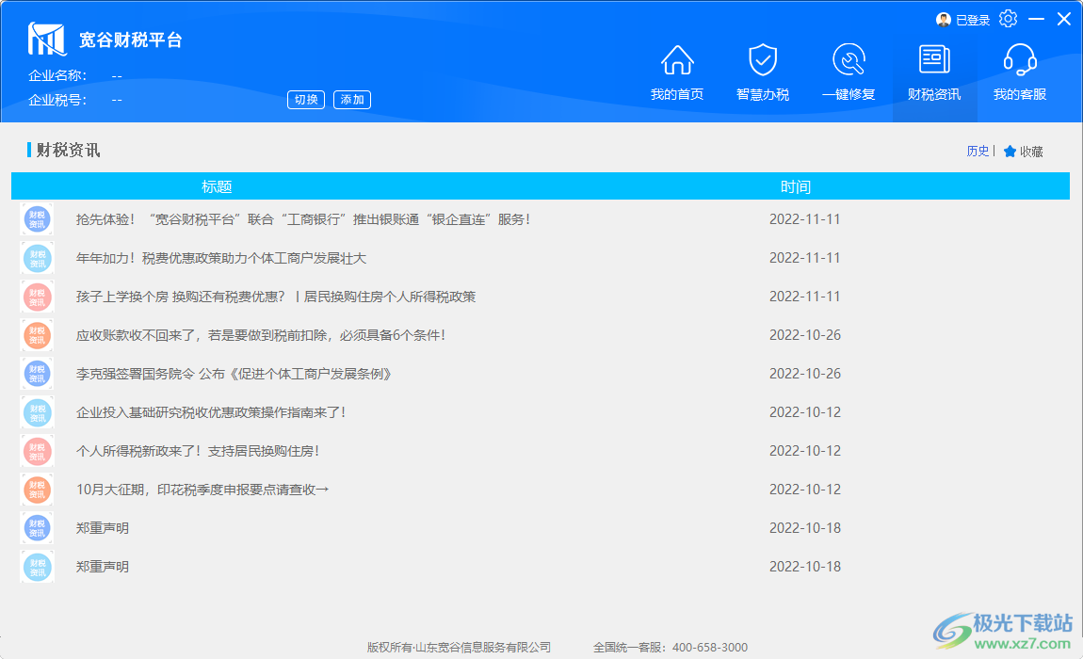The width and height of the screenshot is (1083, 659).
Task: Click date 2022-10-12 of 10月大征期 row
Action: [x=804, y=489]
